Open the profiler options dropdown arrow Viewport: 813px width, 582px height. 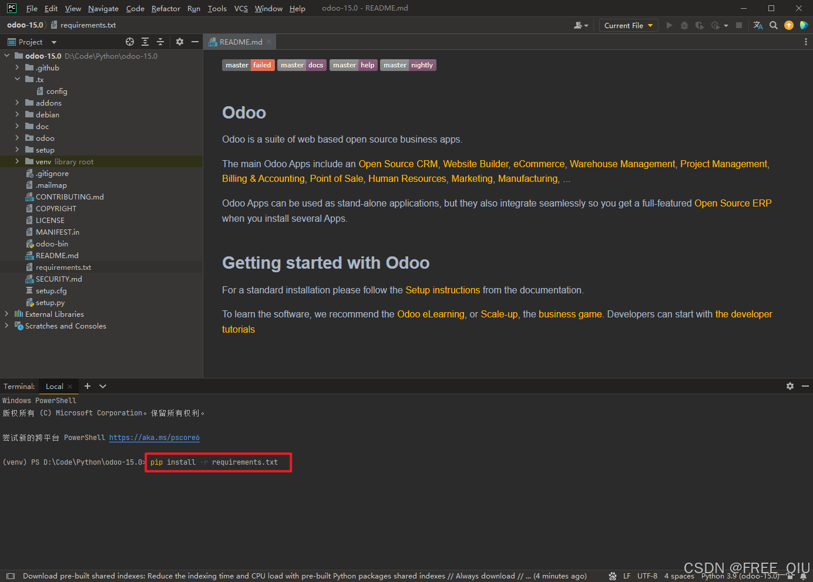726,26
